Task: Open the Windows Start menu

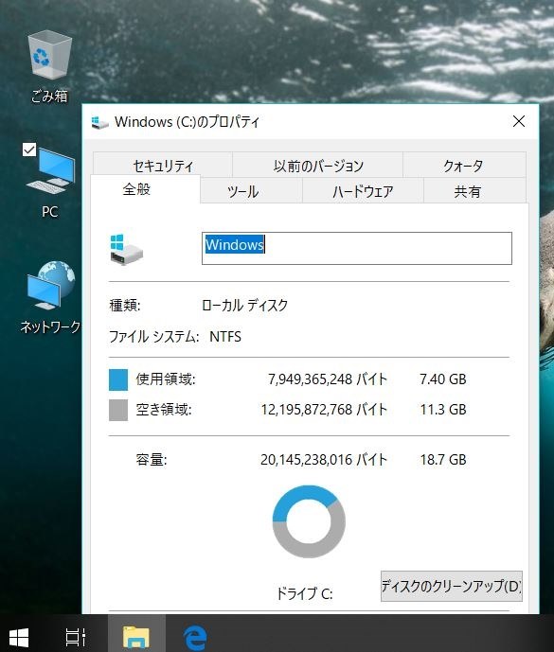Action: pos(19,637)
